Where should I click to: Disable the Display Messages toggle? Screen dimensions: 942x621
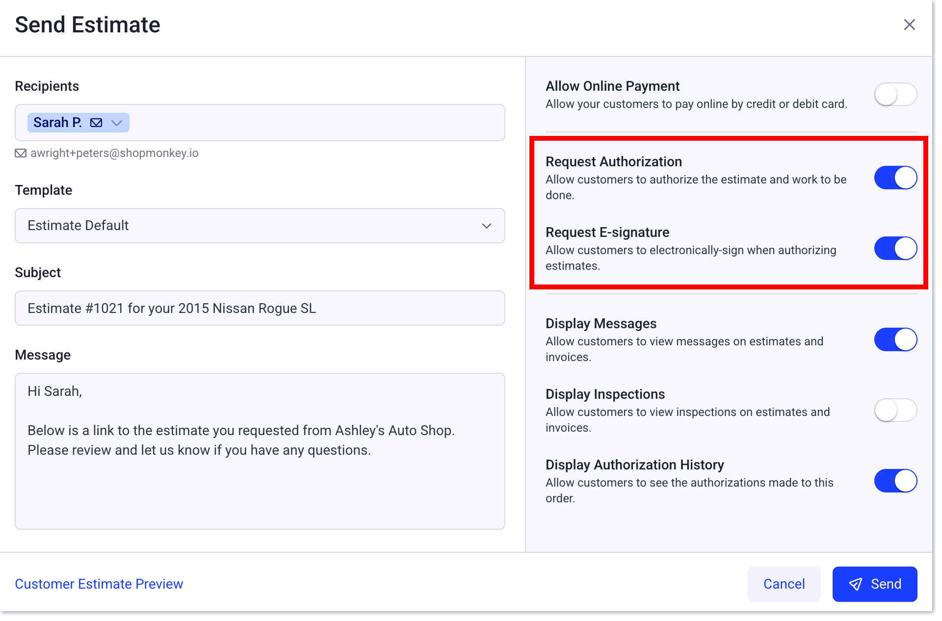(x=895, y=339)
